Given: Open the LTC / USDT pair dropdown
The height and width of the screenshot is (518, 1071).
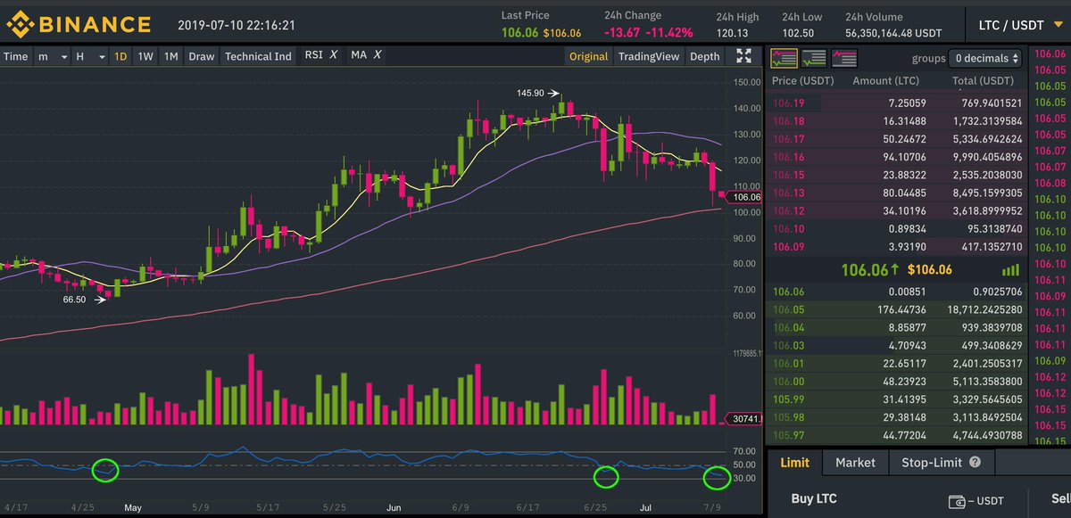Looking at the screenshot, I should [1021, 25].
